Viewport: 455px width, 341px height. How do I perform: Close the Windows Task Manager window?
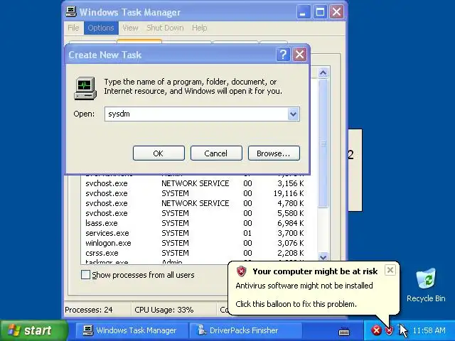336,12
